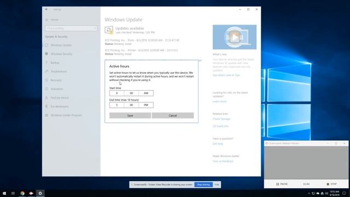The width and height of the screenshot is (350, 197).
Task: Open the red arrow app in taskbar
Action: (x=31, y=193)
